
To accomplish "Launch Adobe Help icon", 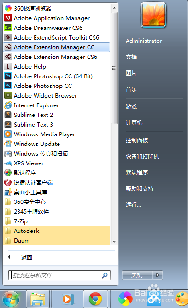I will point(8,66).
